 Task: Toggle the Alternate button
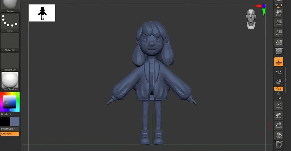pyautogui.click(x=10, y=133)
